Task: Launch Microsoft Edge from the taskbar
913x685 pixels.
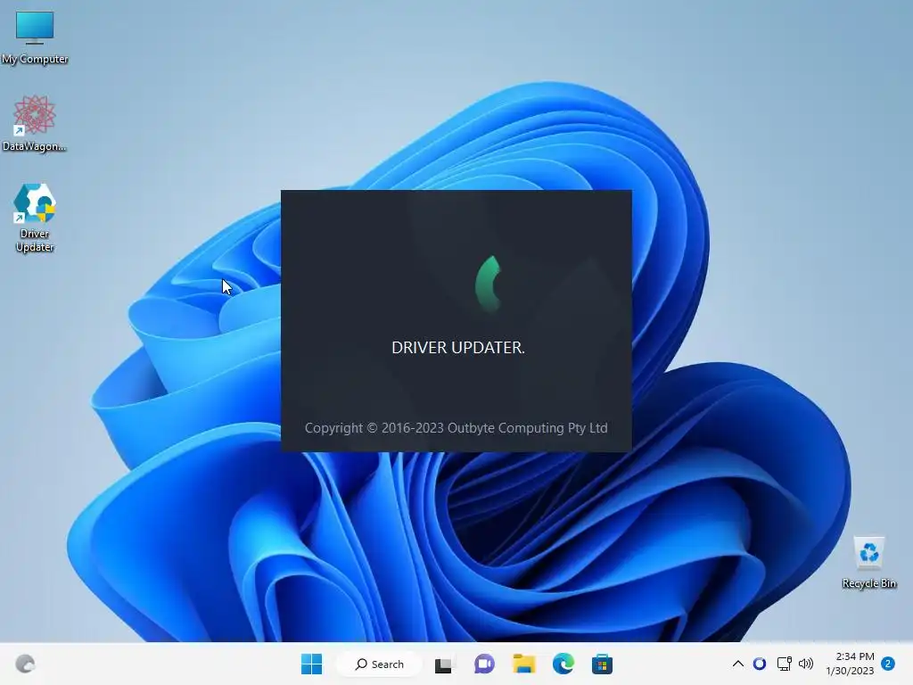Action: pos(563,664)
